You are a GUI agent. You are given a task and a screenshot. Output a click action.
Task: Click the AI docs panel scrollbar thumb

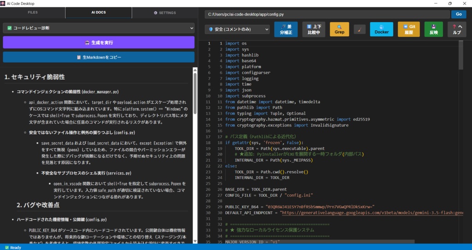pos(195,93)
